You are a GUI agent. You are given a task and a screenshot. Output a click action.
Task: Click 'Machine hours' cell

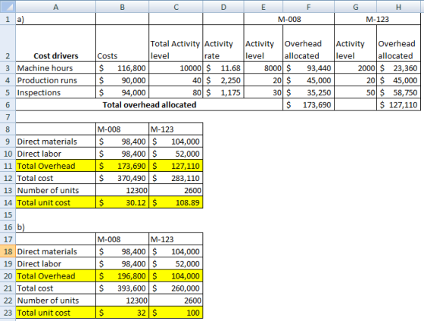tap(56, 68)
